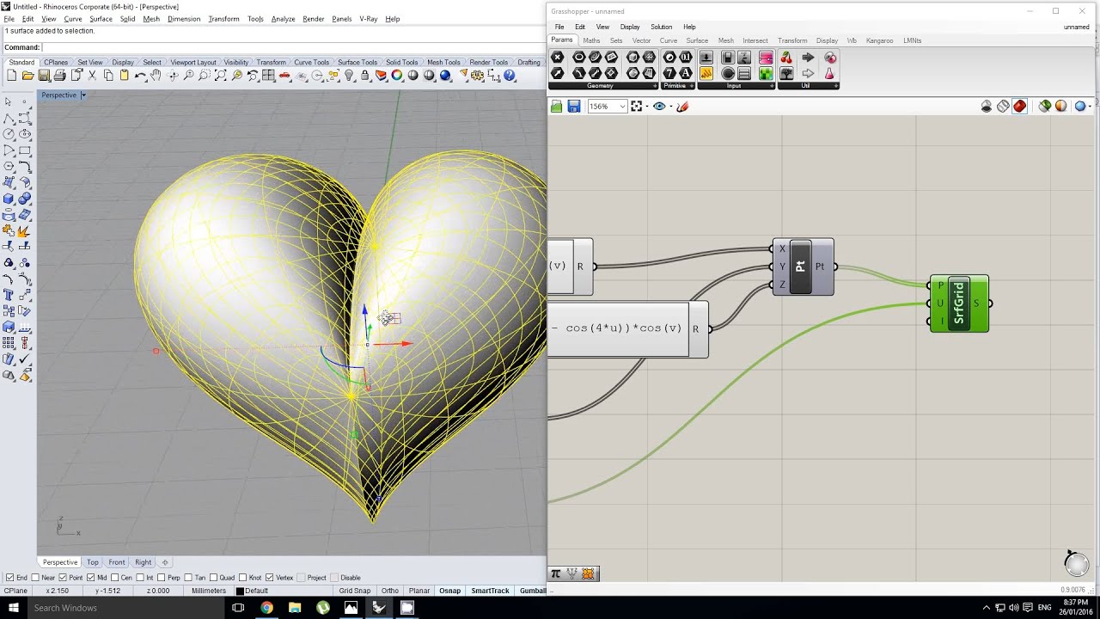This screenshot has width=1100, height=619.
Task: Pick the Gradient component in Input panel
Action: 766,58
